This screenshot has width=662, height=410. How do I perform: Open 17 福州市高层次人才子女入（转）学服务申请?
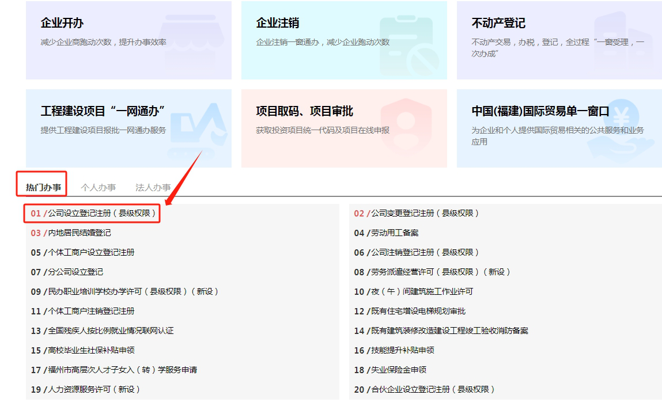(x=114, y=370)
